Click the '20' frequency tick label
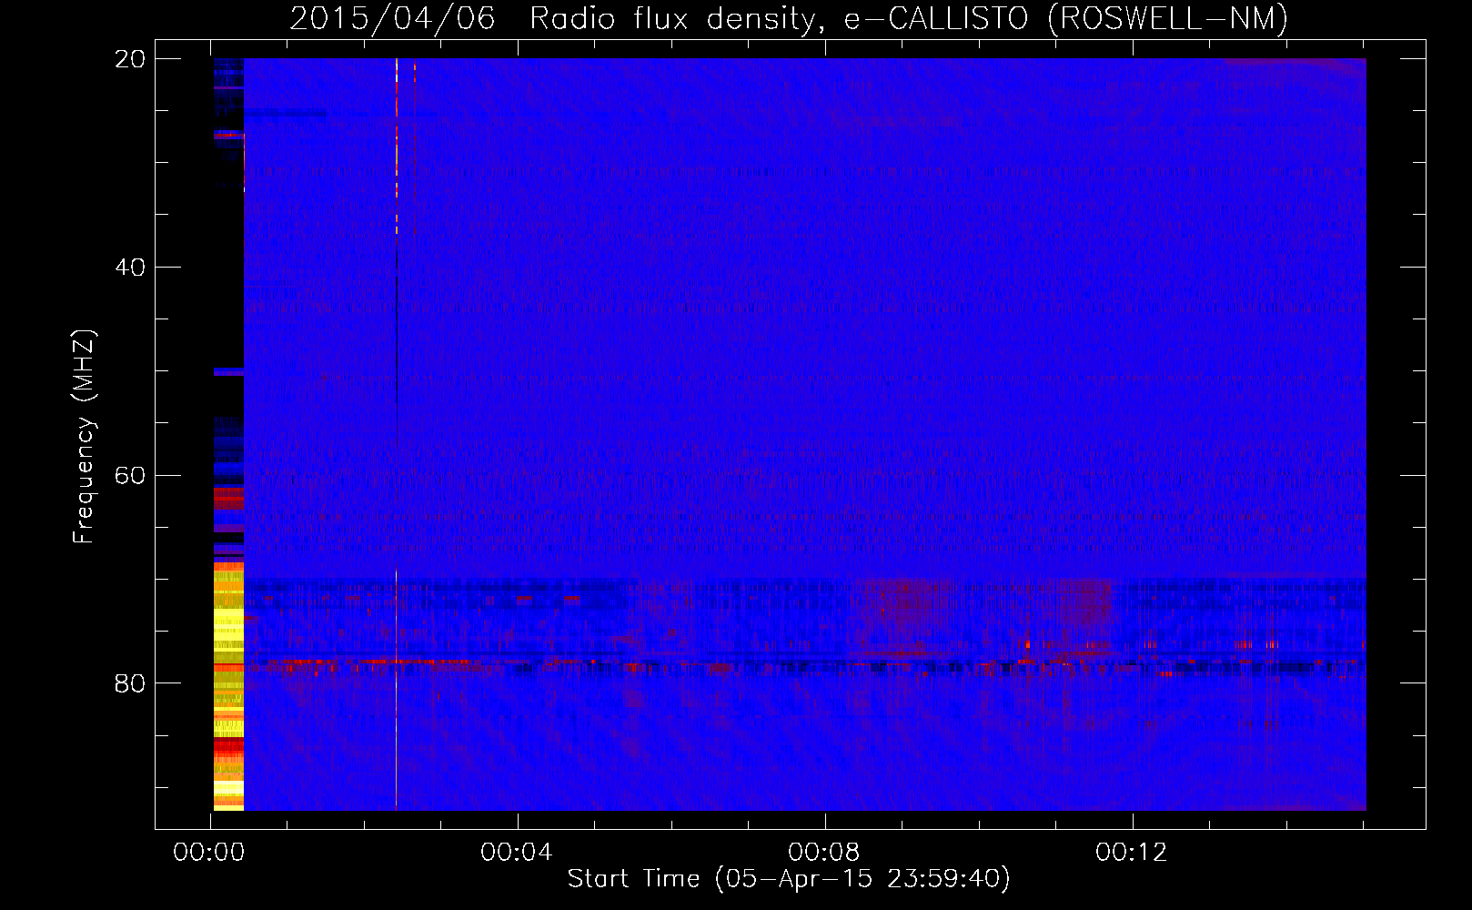1472x910 pixels. [x=130, y=59]
